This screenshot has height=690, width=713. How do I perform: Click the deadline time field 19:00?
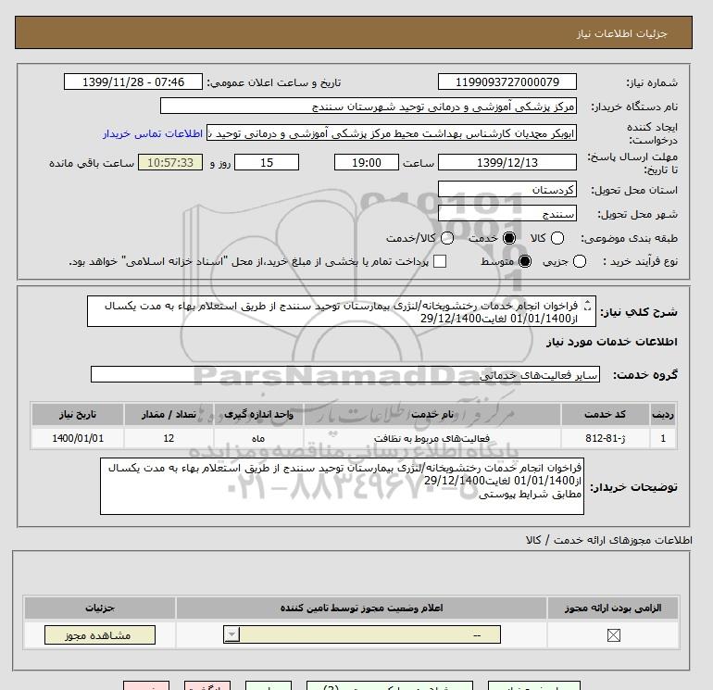tap(366, 162)
